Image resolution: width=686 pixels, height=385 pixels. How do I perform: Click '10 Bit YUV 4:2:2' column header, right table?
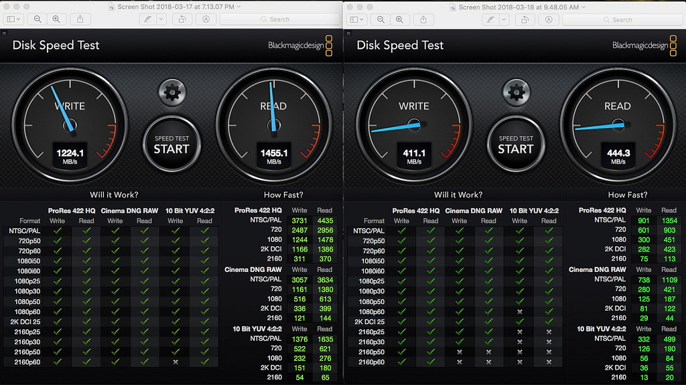pyautogui.click(x=534, y=211)
